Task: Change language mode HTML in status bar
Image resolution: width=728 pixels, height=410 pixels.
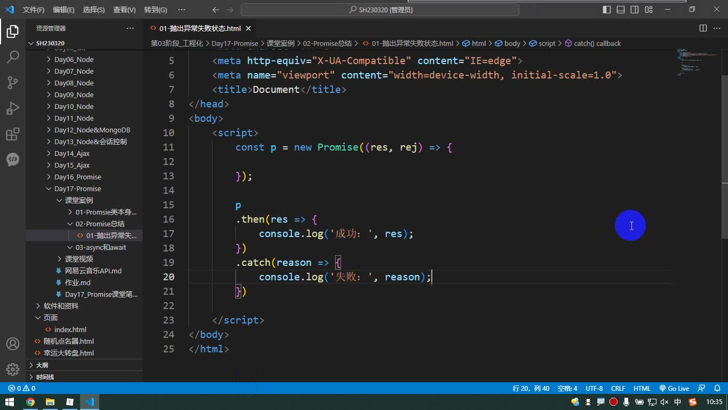Action: point(642,389)
